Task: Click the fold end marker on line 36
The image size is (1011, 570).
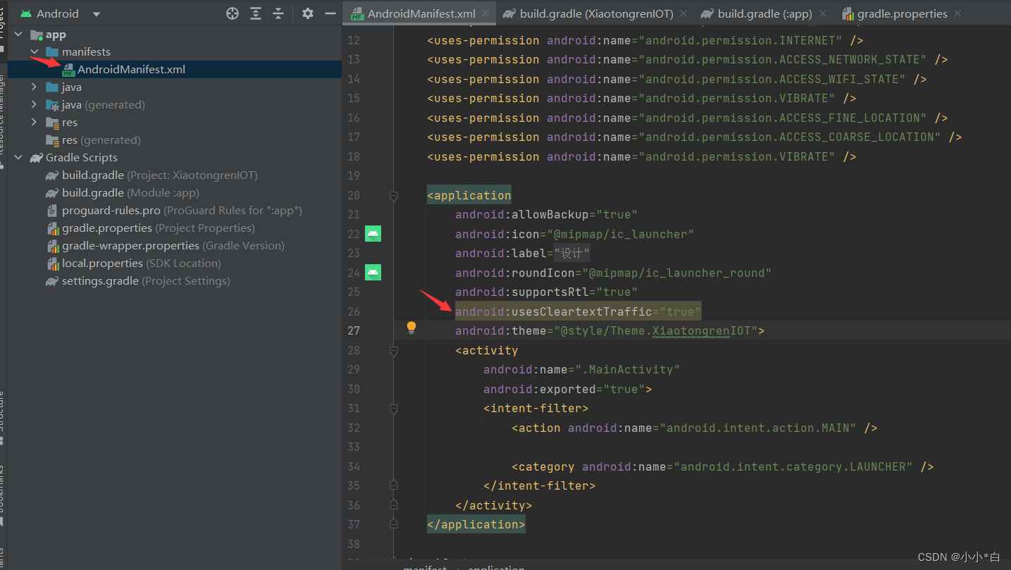Action: [x=394, y=505]
